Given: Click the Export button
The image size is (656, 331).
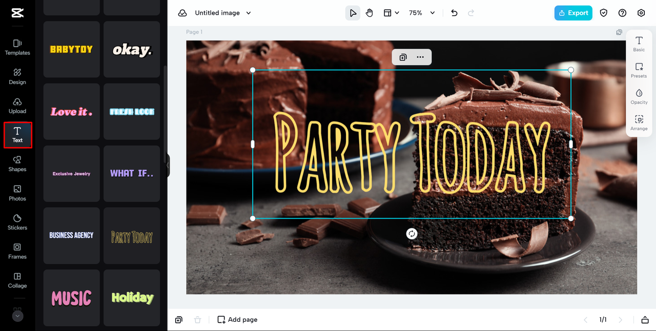Looking at the screenshot, I should pos(573,13).
